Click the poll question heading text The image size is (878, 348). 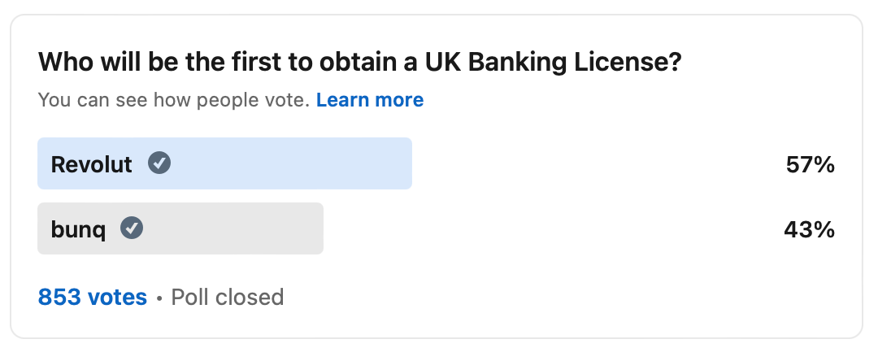point(359,63)
